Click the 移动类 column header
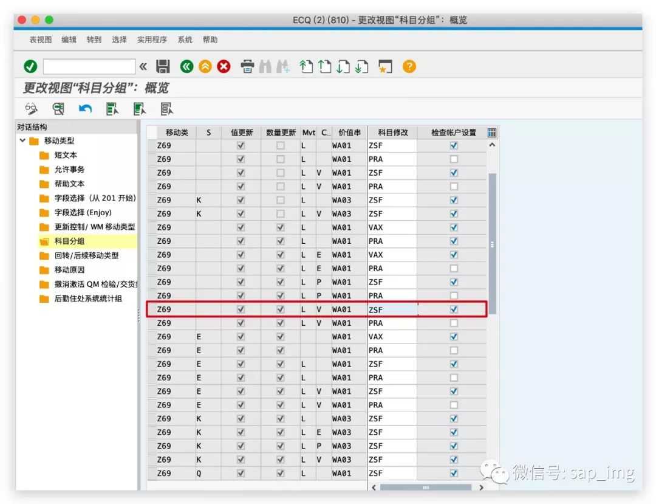Image resolution: width=656 pixels, height=504 pixels. (177, 133)
